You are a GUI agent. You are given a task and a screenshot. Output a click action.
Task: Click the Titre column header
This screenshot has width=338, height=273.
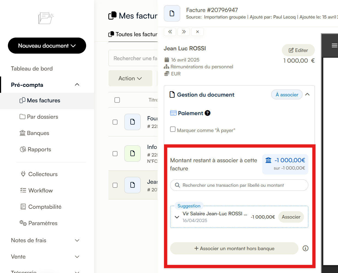tap(153, 100)
